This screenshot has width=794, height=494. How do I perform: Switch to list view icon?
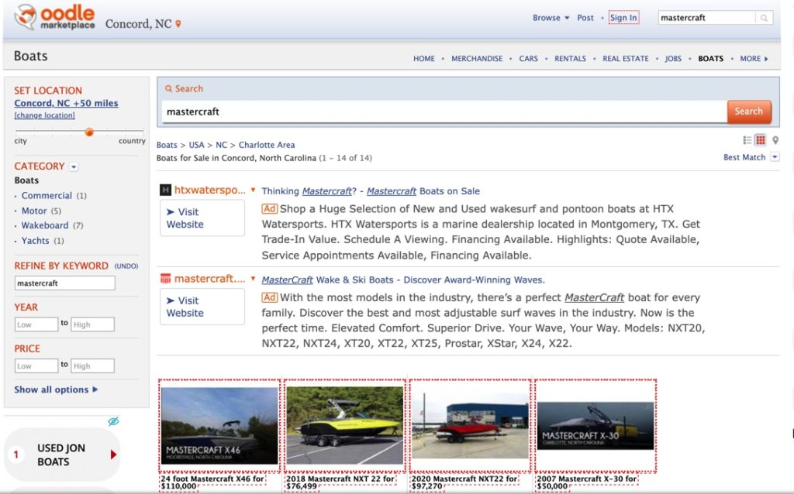point(747,140)
